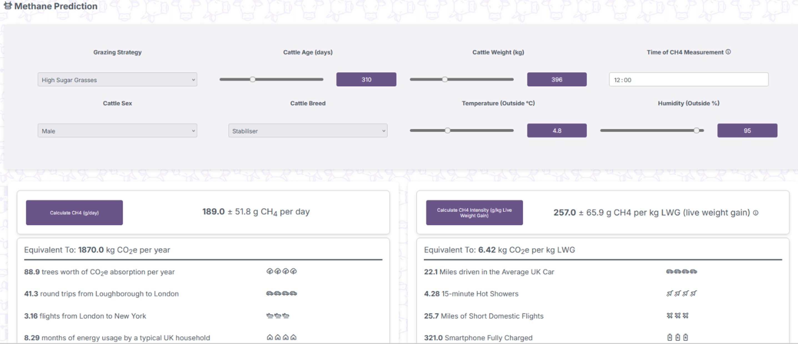Image resolution: width=798 pixels, height=344 pixels.
Task: Click the cow logo beside Methane Prediction
Action: [x=8, y=6]
